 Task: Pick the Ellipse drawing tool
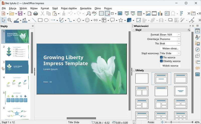tap(46, 20)
